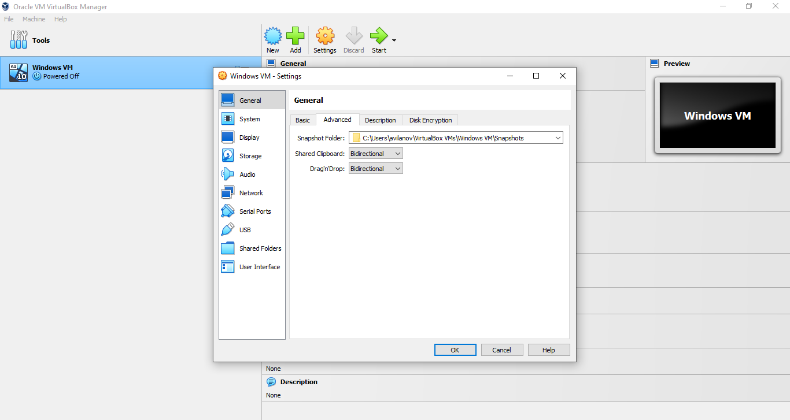Viewport: 790px width, 420px height.
Task: Open the Serial Ports settings category
Action: (x=252, y=211)
